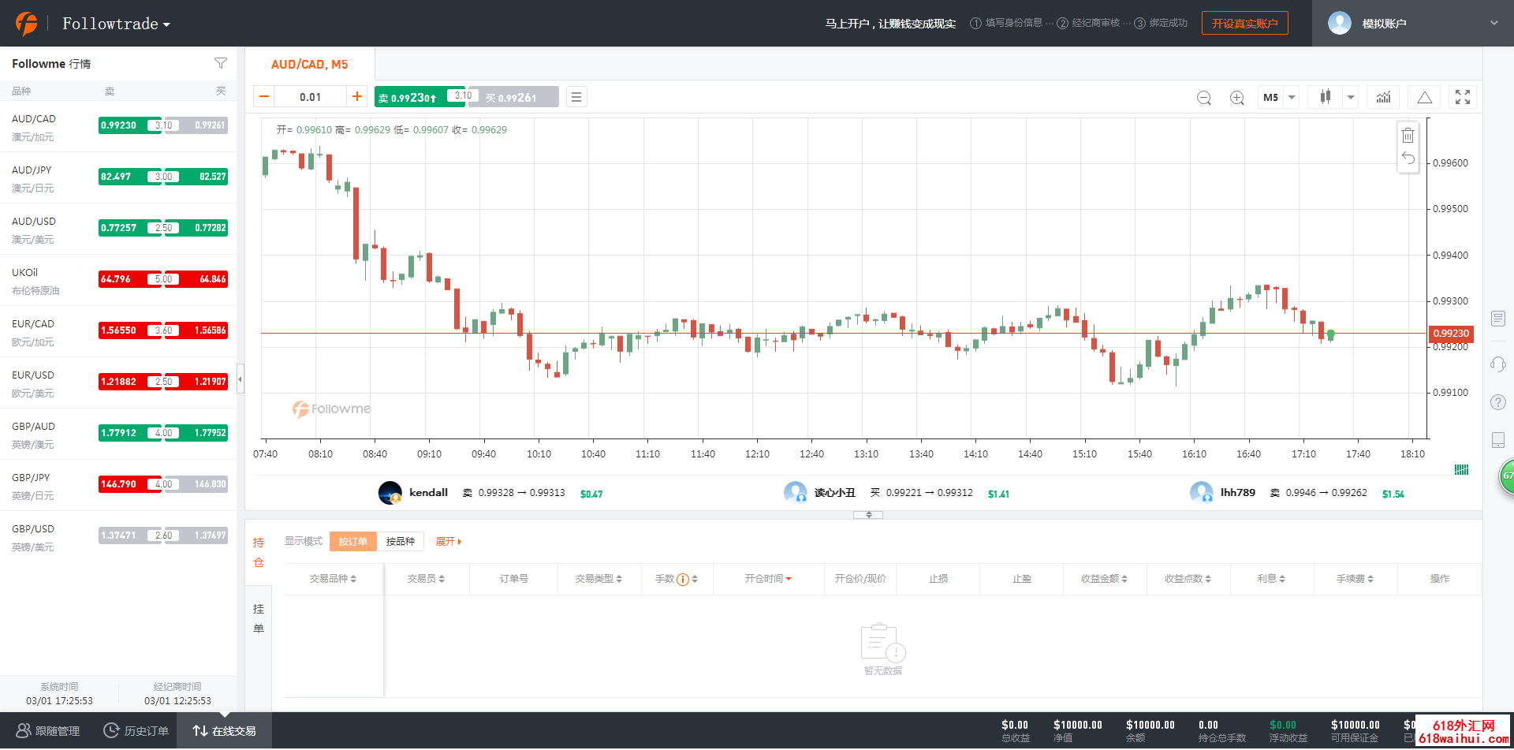Open the filter funnel in Followme 行情

click(221, 63)
